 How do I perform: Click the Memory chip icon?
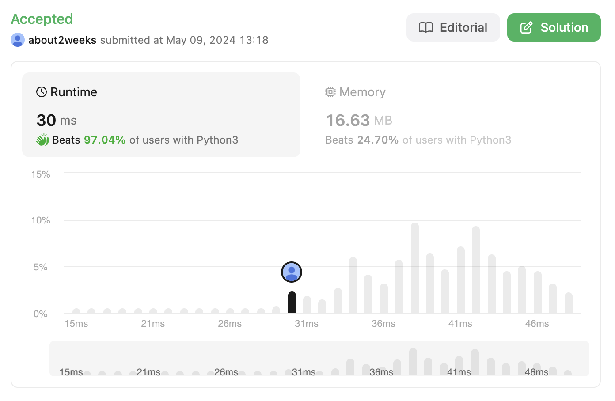[330, 92]
